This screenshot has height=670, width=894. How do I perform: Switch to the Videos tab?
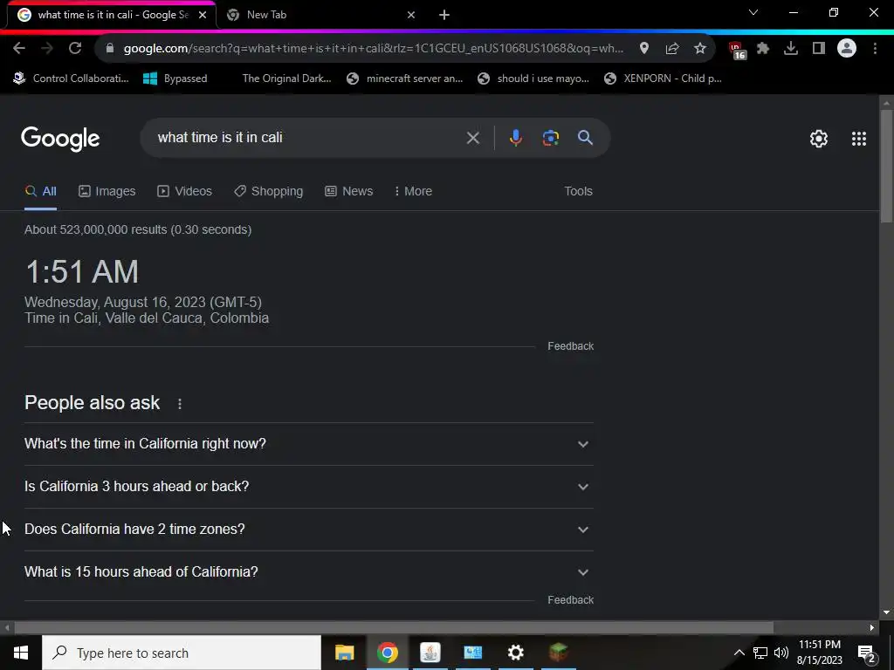pyautogui.click(x=185, y=191)
